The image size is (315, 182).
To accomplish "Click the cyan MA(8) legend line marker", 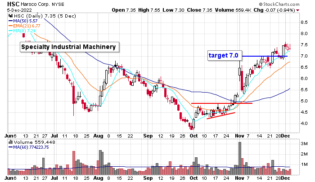I will click(x=10, y=31).
